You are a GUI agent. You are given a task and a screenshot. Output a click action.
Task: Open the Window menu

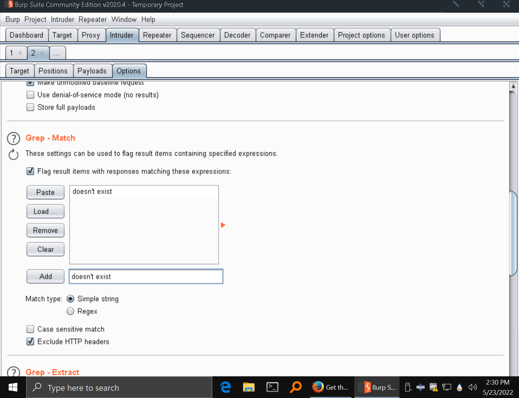tap(124, 20)
